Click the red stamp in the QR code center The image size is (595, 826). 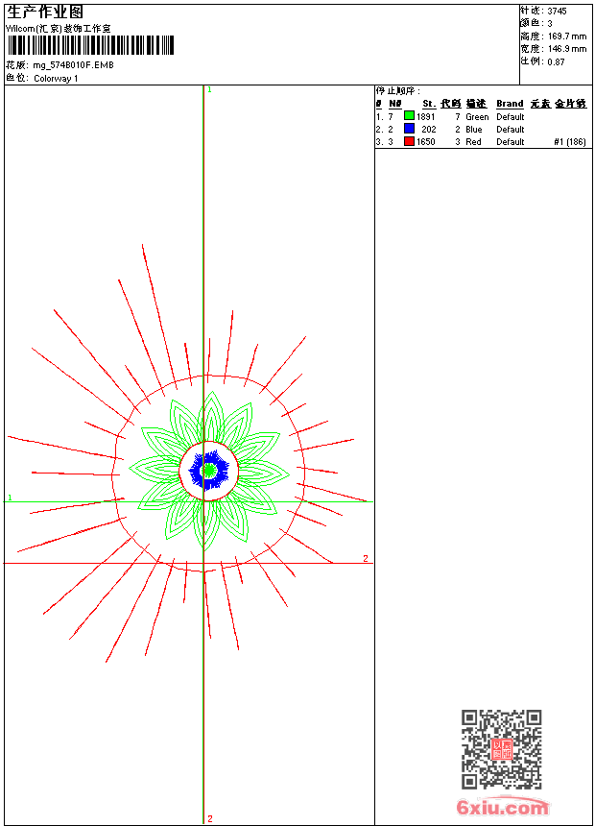[x=501, y=750]
